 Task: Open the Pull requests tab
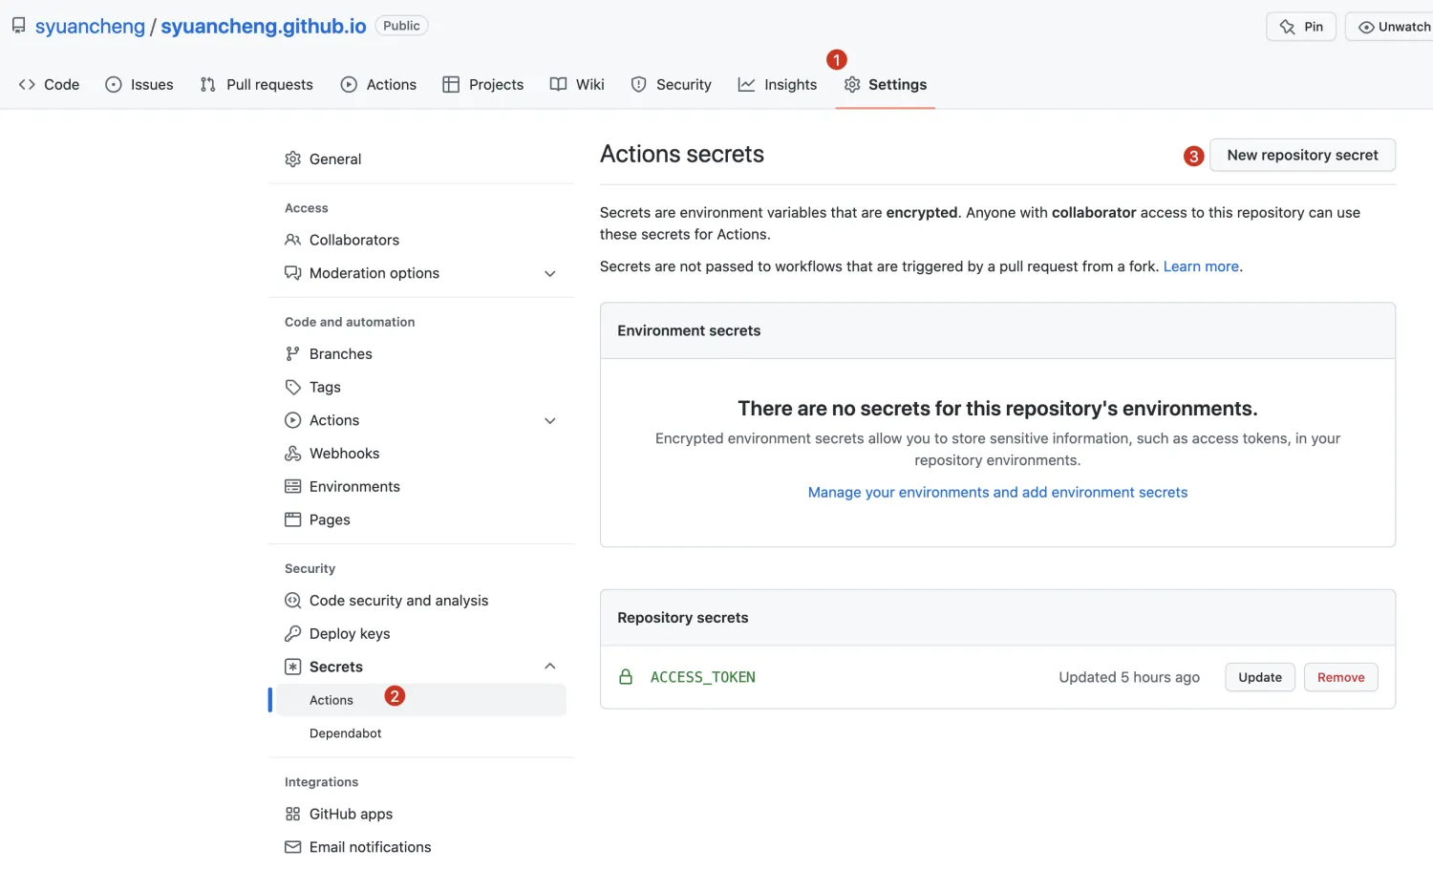click(257, 85)
